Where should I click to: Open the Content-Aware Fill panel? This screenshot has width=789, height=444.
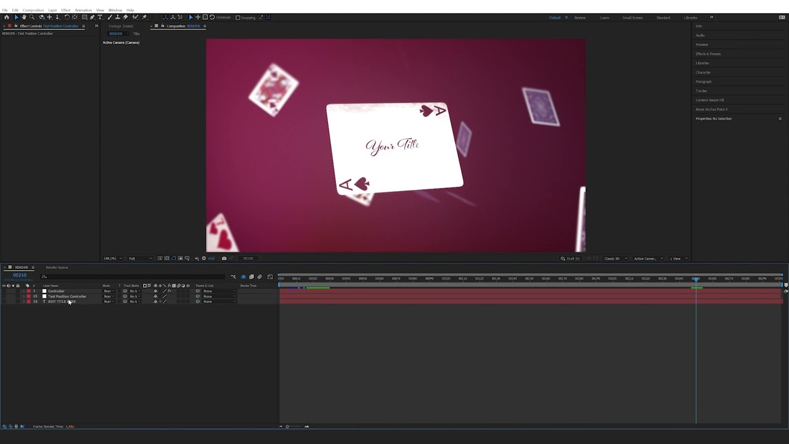pyautogui.click(x=710, y=100)
